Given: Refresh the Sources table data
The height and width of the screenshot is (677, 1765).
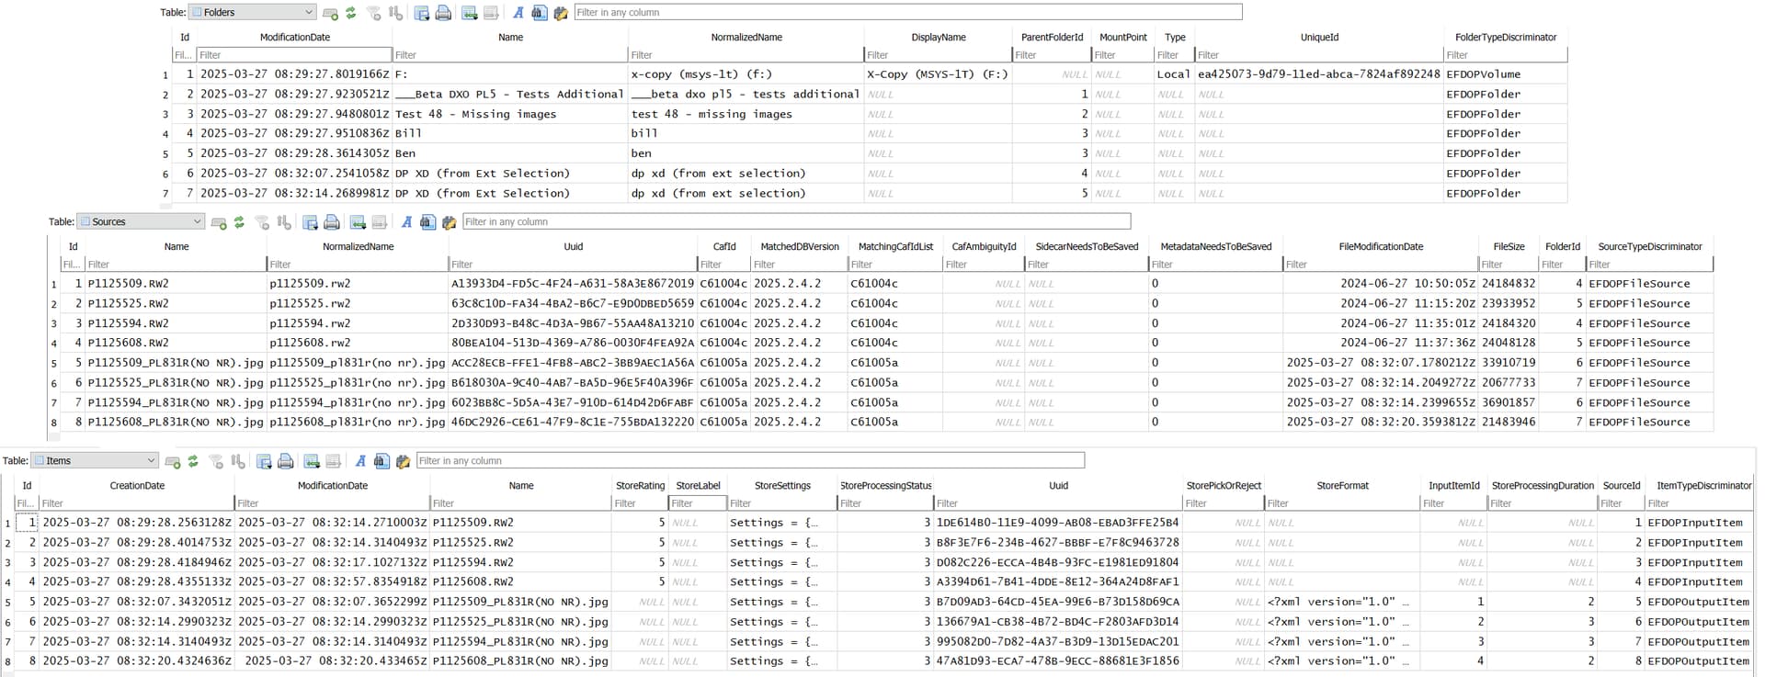Looking at the screenshot, I should click(x=239, y=222).
